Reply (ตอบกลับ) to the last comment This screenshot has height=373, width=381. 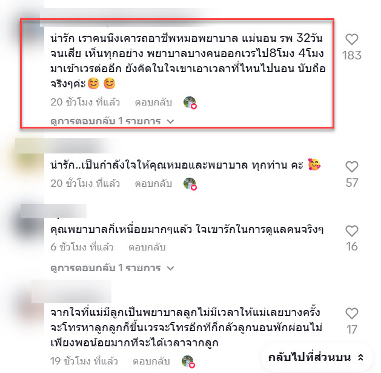pos(151,361)
